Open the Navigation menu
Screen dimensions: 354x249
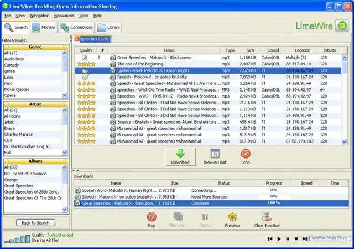pyautogui.click(x=40, y=16)
